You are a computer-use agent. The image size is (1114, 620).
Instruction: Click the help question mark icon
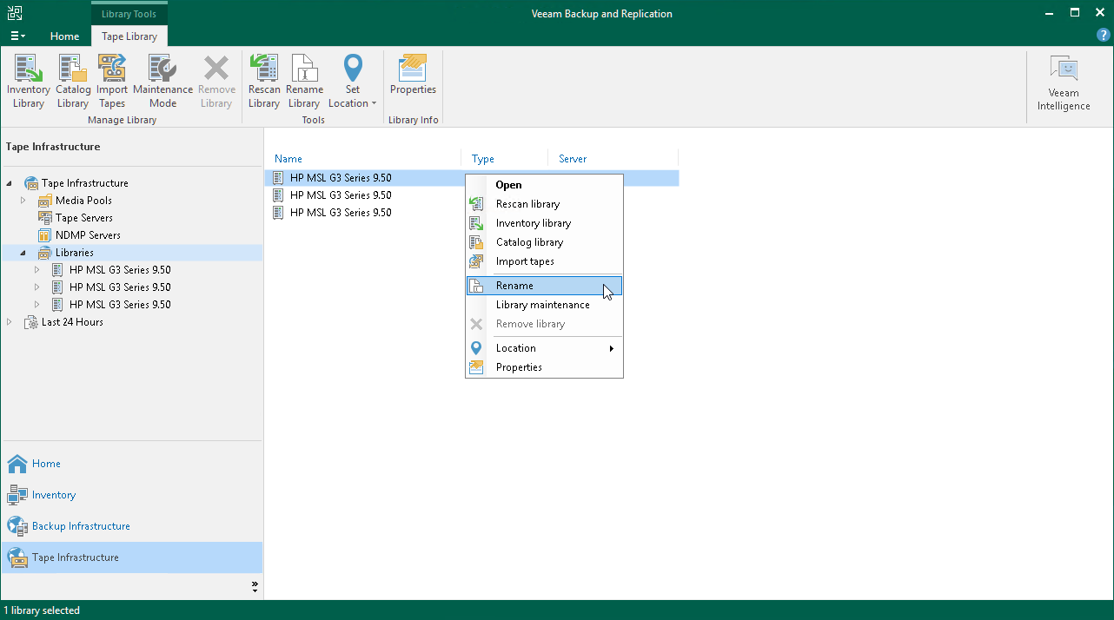coord(1104,36)
